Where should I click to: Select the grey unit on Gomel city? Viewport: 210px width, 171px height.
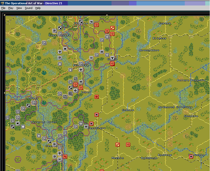click(113, 58)
